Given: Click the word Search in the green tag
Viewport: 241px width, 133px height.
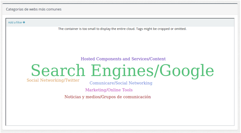Looking at the screenshot, I should coord(58,71).
